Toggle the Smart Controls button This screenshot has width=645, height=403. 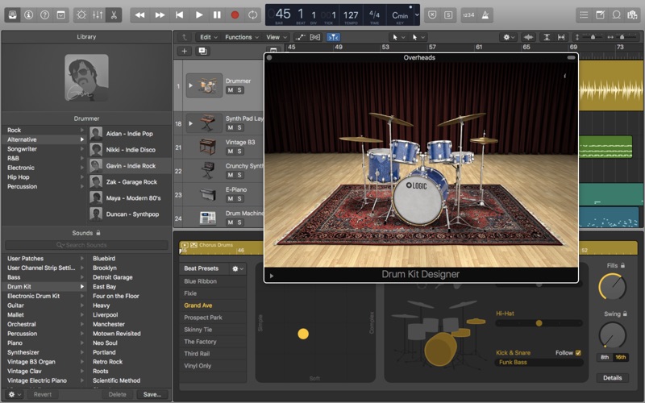point(81,15)
